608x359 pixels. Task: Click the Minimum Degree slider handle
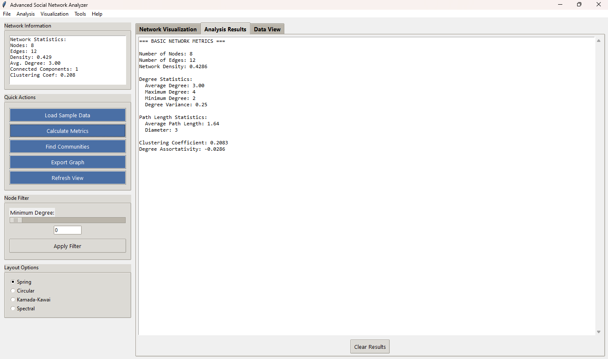tap(16, 220)
